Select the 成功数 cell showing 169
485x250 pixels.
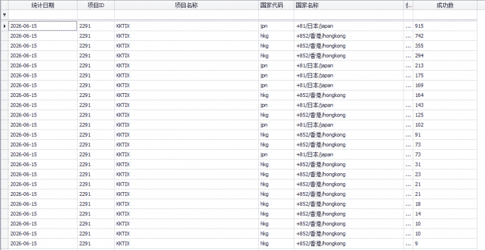coord(445,86)
